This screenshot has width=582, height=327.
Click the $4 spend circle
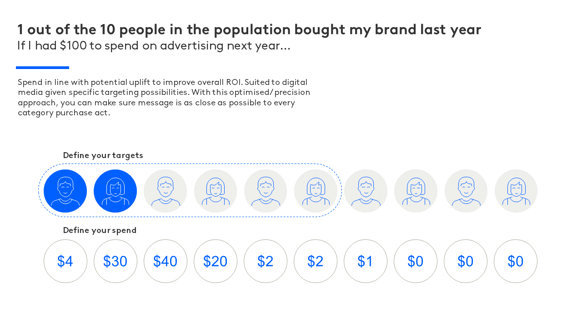tap(65, 261)
